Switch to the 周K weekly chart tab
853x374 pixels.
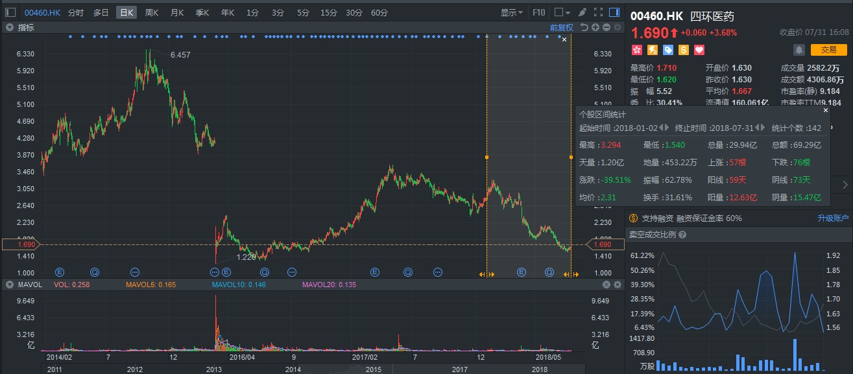coord(152,12)
